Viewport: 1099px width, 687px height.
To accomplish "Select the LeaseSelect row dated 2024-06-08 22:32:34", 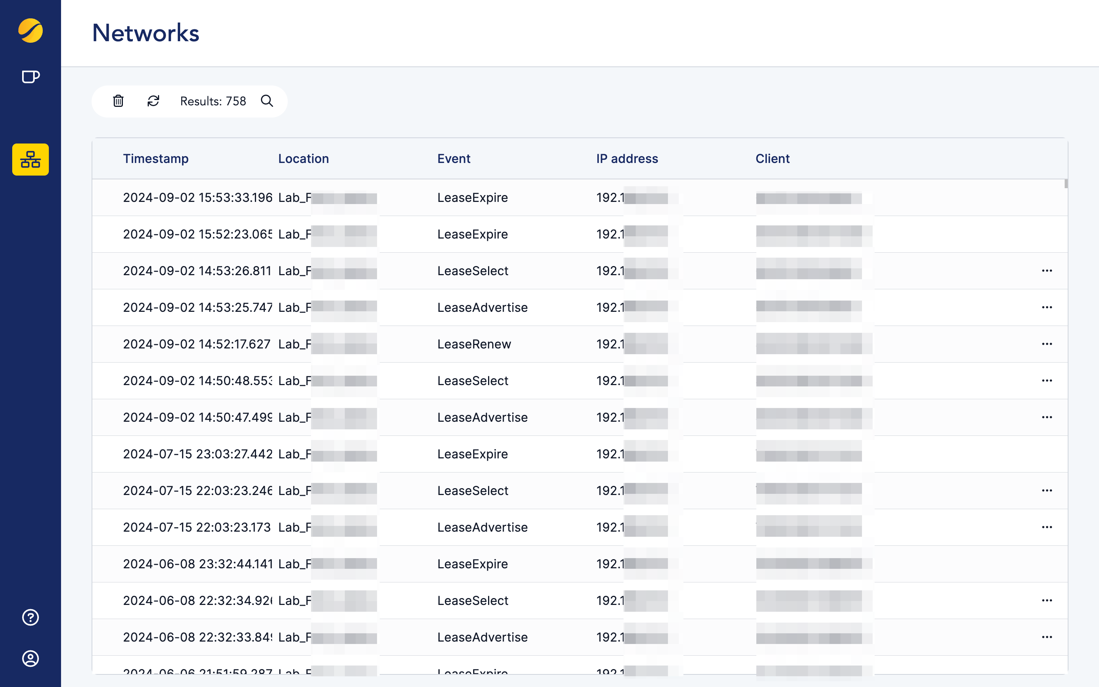I will pos(473,600).
